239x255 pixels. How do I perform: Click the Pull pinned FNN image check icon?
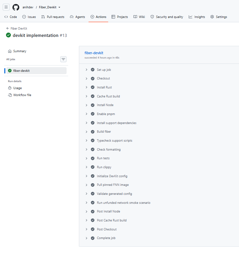(93, 185)
